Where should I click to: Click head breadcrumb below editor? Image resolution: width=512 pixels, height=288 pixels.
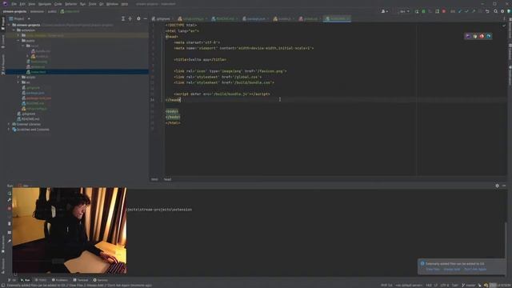point(167,179)
